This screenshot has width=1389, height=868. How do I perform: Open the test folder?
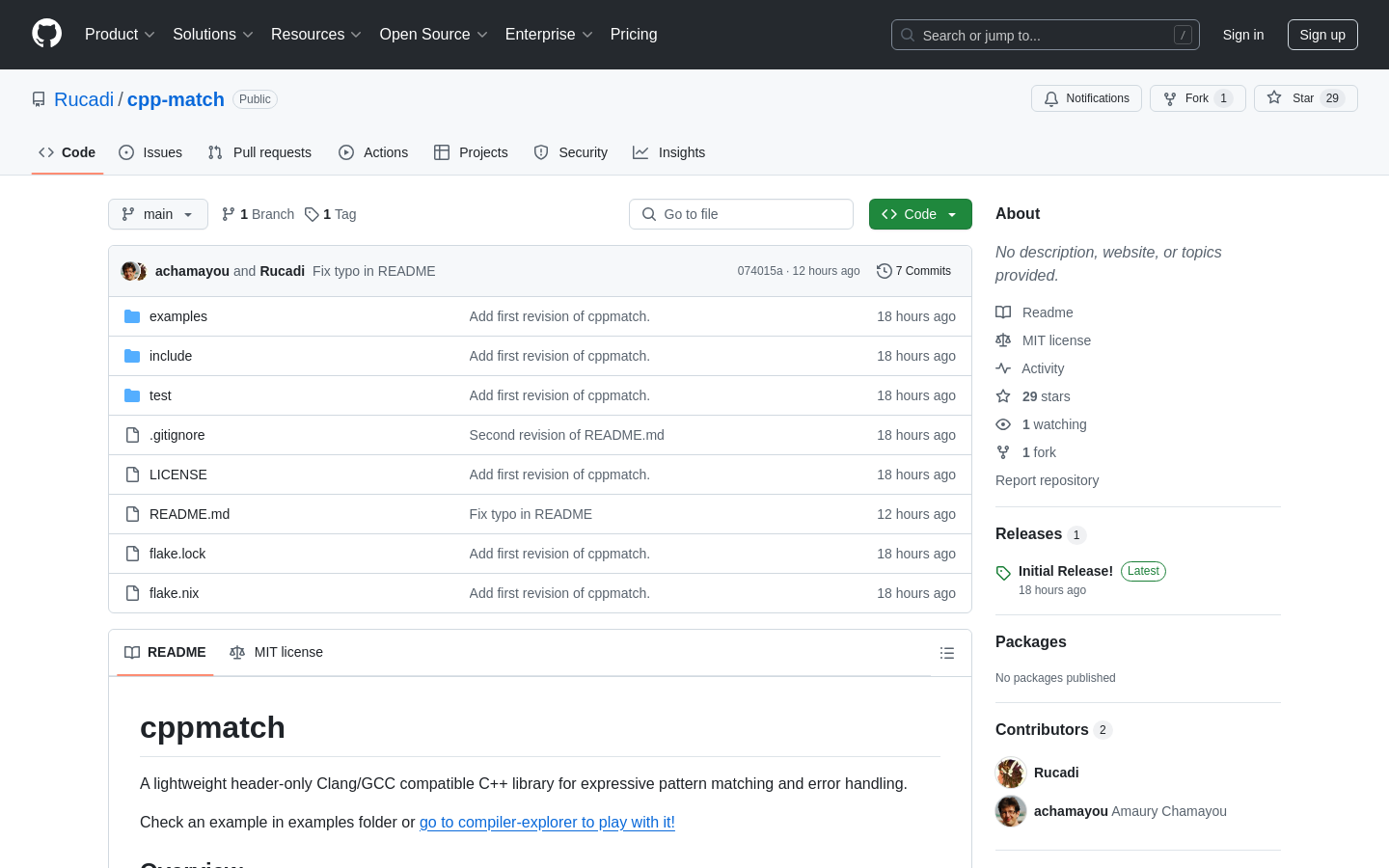pos(160,395)
